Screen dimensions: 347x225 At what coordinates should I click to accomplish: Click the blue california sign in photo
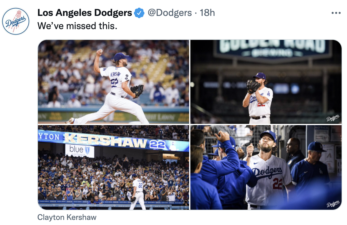(x=80, y=151)
